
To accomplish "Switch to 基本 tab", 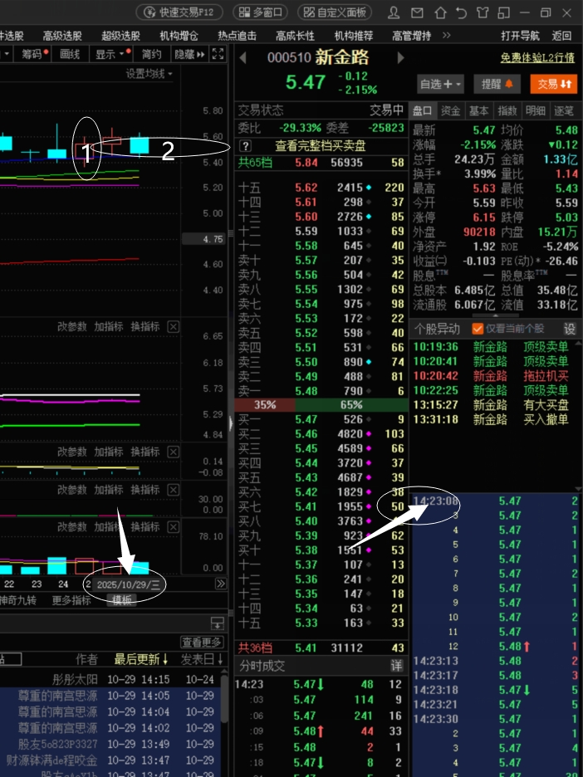I will [x=479, y=110].
